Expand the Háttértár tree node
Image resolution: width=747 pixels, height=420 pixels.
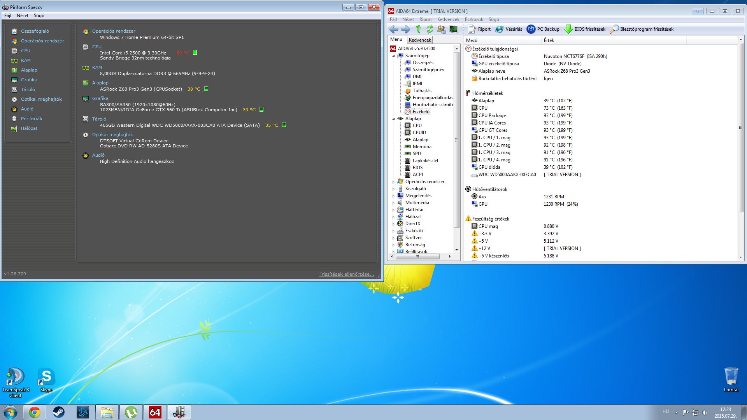(x=393, y=210)
